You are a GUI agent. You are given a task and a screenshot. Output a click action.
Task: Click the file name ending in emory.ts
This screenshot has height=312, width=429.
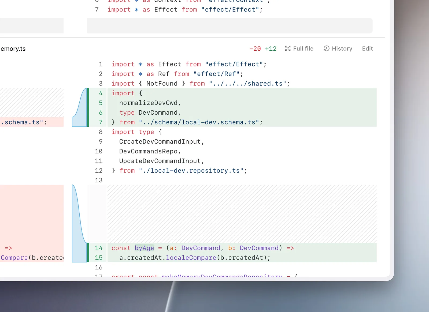tap(13, 49)
